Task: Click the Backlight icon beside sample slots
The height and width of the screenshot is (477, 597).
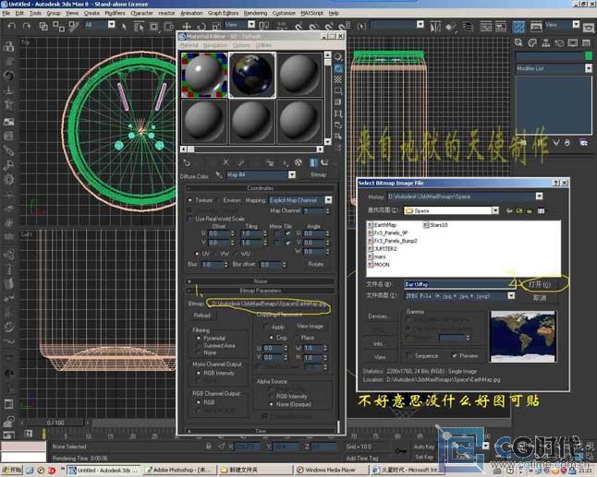Action: tap(338, 68)
